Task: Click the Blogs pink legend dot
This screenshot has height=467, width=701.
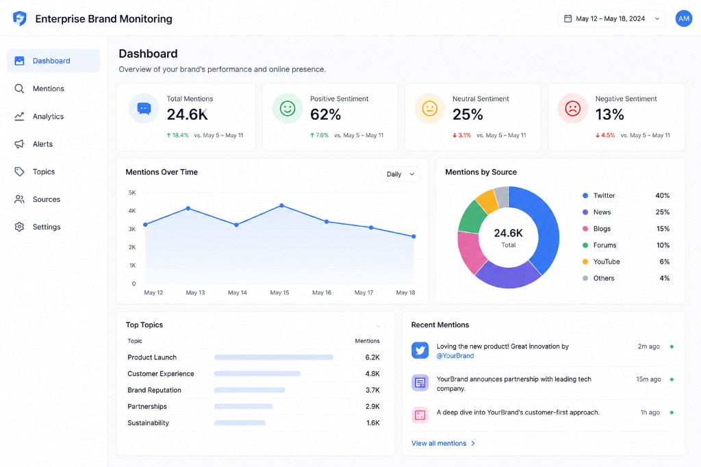Action: 585,229
